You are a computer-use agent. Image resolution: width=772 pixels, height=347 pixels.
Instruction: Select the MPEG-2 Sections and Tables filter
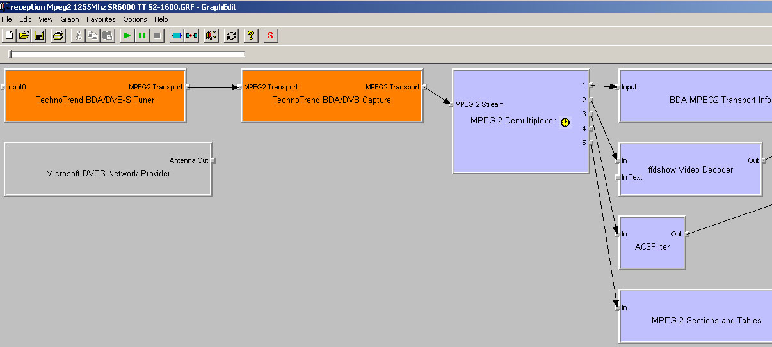pos(695,316)
